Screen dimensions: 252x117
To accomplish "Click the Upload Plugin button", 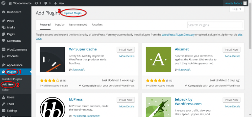I will (x=73, y=13).
